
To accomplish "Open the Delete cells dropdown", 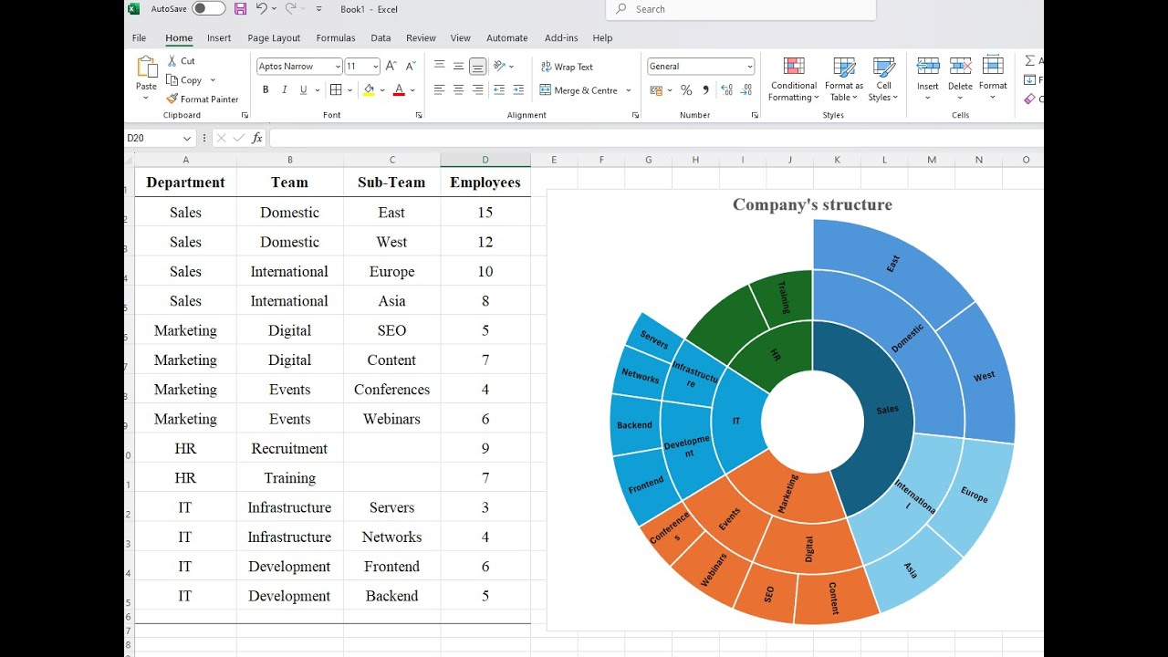I will 960,98.
